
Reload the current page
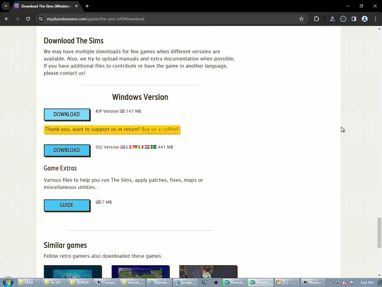pyautogui.click(x=28, y=19)
